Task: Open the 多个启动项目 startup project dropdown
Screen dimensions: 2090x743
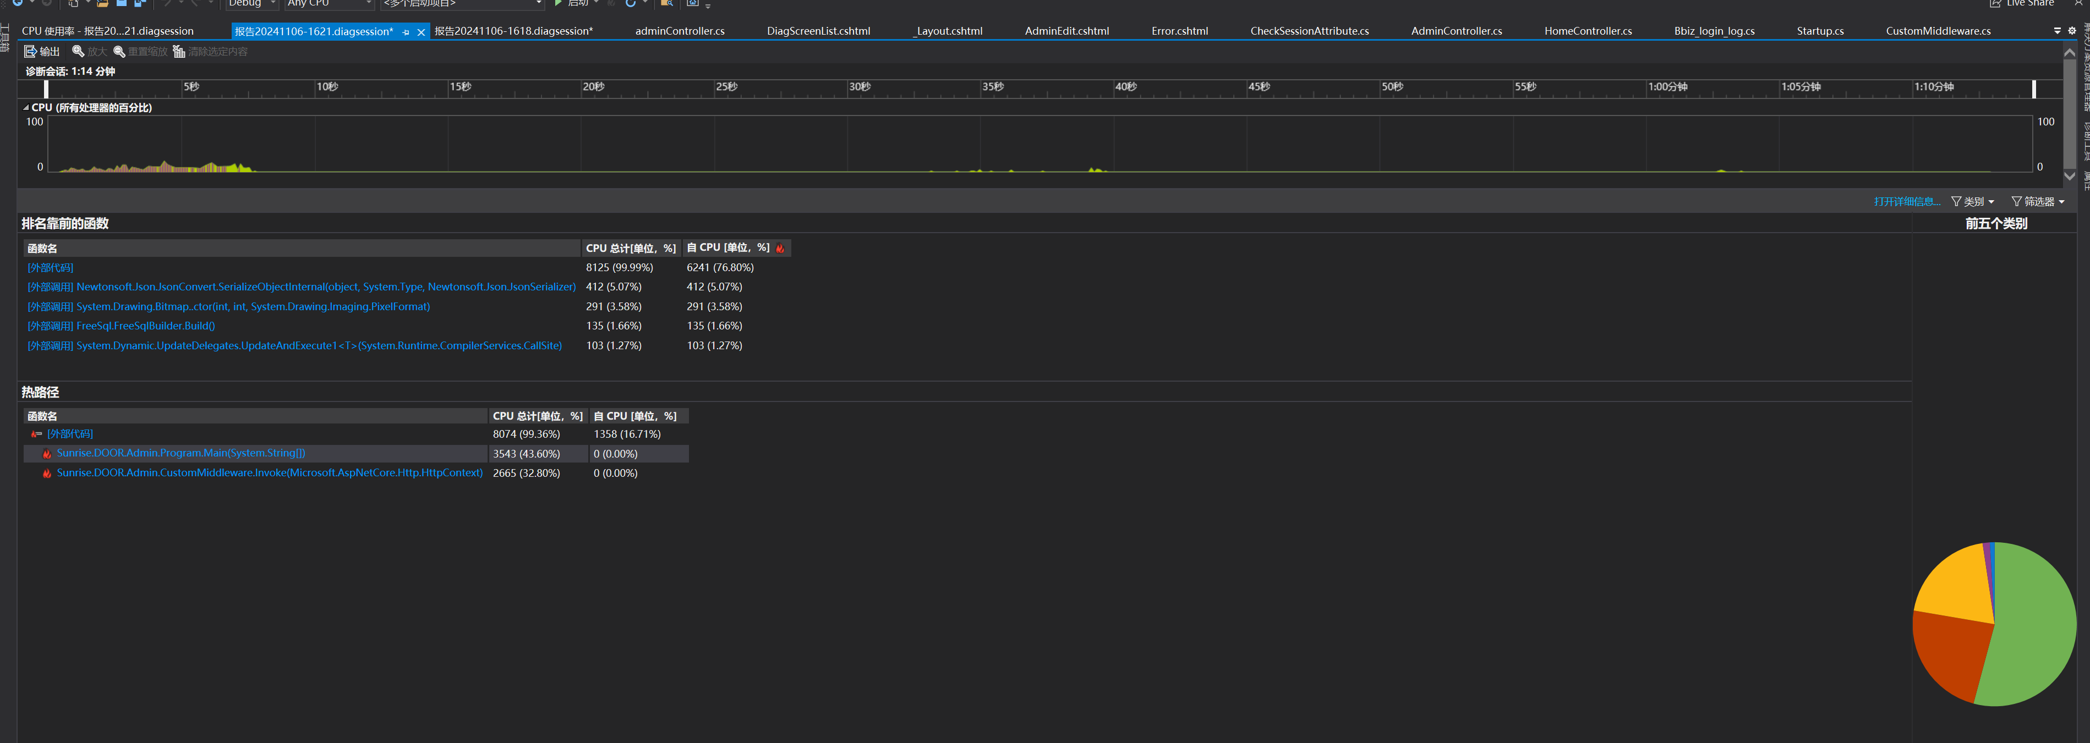Action: [539, 3]
